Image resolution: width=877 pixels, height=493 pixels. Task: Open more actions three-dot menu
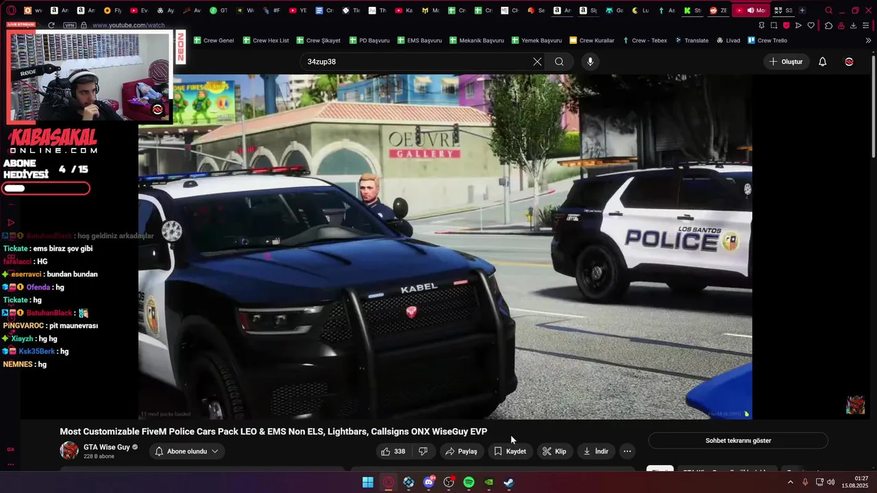(627, 451)
